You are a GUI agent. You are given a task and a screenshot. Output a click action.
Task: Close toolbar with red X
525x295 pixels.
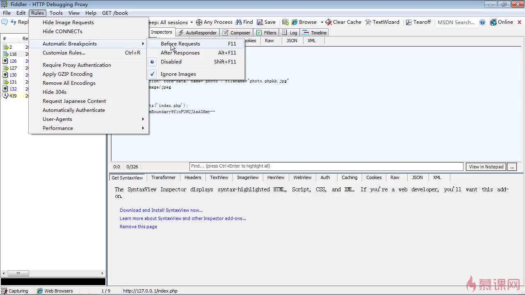coord(520,22)
